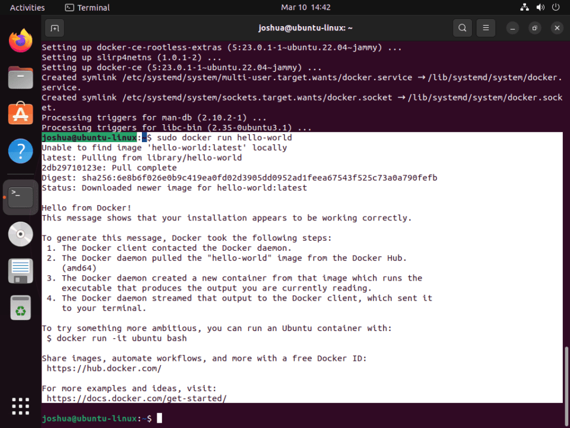Click the hub.docker.com link
The width and height of the screenshot is (570, 428).
pyautogui.click(x=104, y=369)
